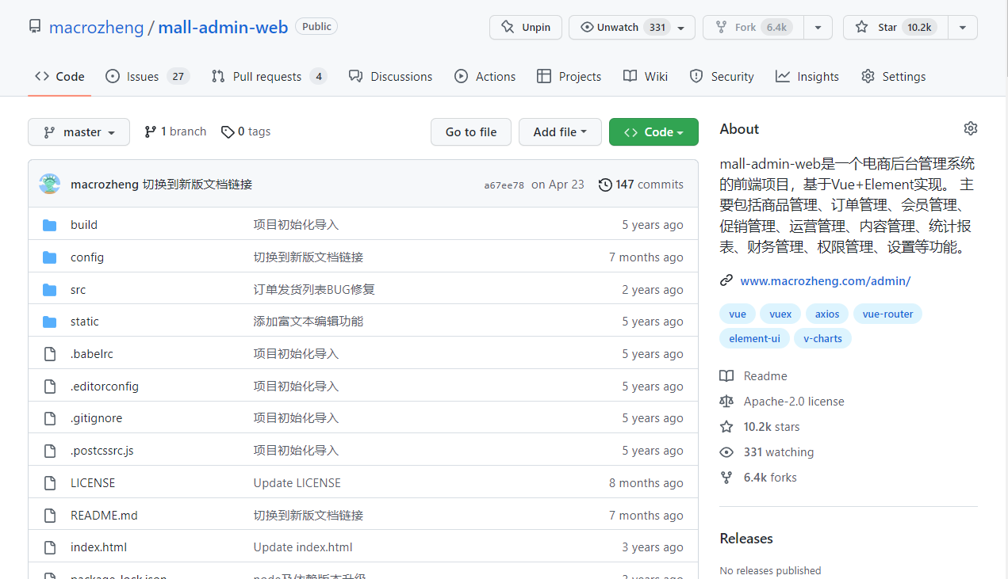Open www.macrozheng.com/admin/ website link
Viewport: 1008px width, 579px height.
(826, 280)
